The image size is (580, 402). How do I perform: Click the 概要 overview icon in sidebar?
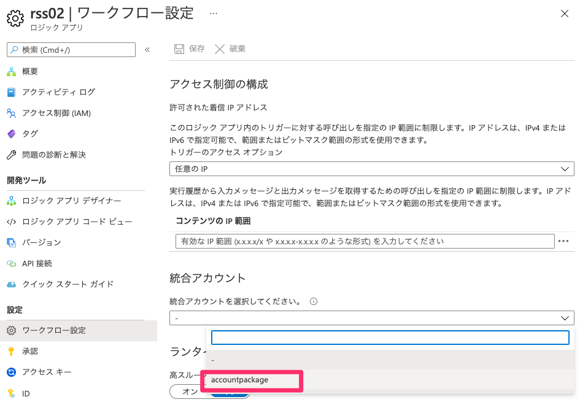(11, 71)
